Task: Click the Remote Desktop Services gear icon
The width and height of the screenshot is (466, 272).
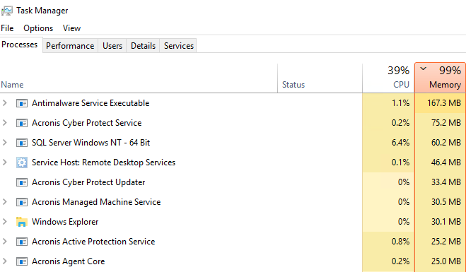Action: [22, 162]
